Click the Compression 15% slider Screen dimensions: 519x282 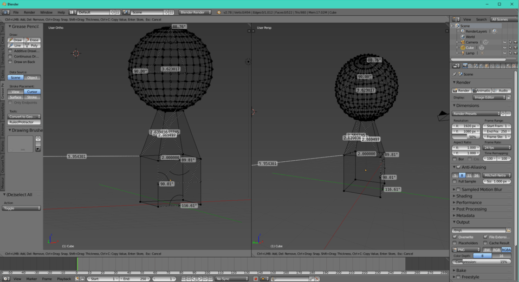click(482, 262)
